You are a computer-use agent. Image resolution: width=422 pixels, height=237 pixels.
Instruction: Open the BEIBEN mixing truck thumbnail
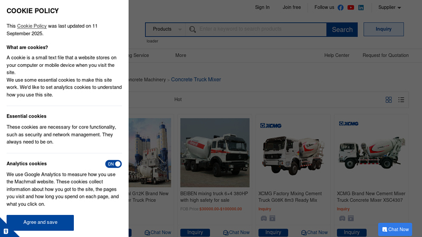pos(215,152)
